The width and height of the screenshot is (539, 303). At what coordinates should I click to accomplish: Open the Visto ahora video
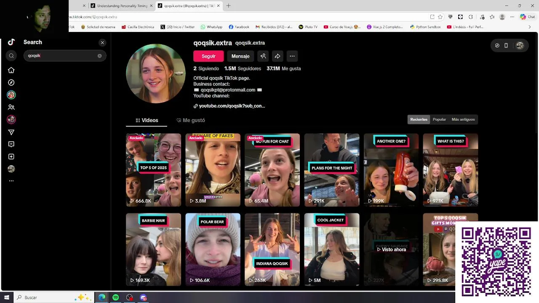[391, 250]
